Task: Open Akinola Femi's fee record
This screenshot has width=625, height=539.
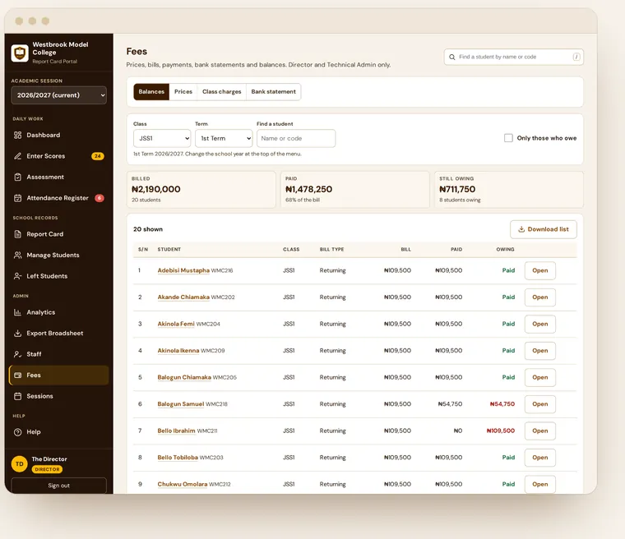Action: (540, 324)
